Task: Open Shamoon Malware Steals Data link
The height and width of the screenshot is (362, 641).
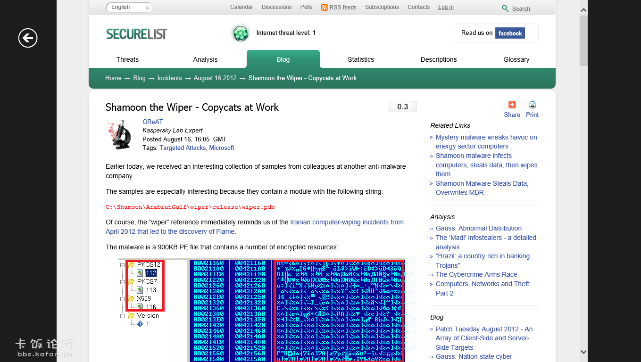Action: (x=482, y=188)
